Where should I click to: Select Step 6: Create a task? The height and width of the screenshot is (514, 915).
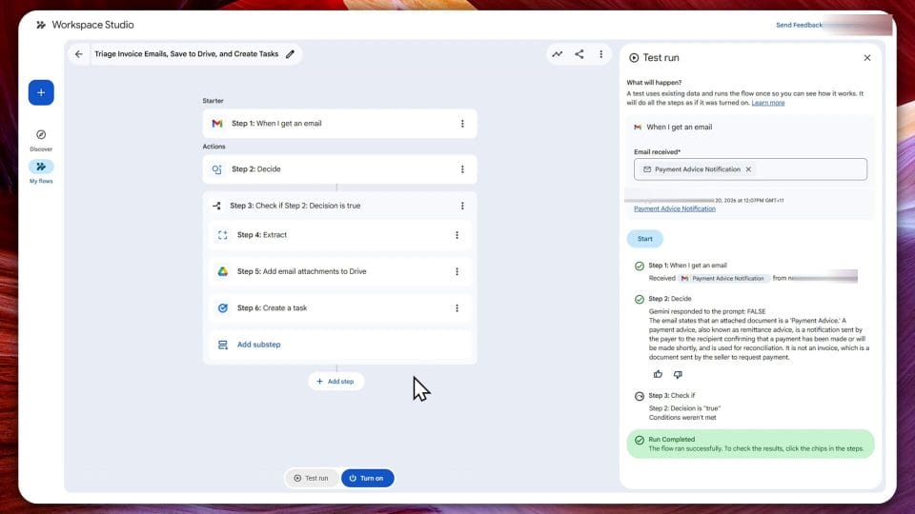[339, 307]
